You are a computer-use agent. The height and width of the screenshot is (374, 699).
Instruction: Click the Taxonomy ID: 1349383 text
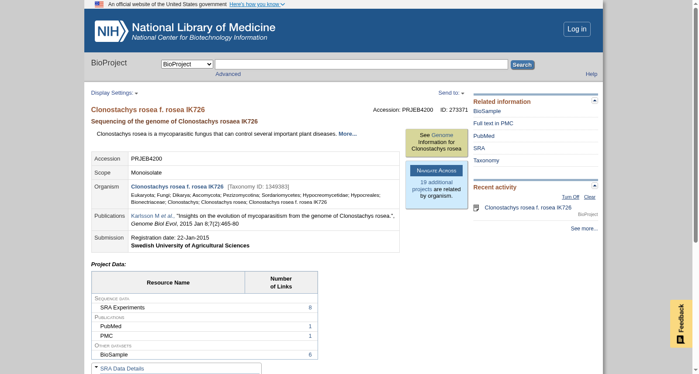(x=258, y=187)
